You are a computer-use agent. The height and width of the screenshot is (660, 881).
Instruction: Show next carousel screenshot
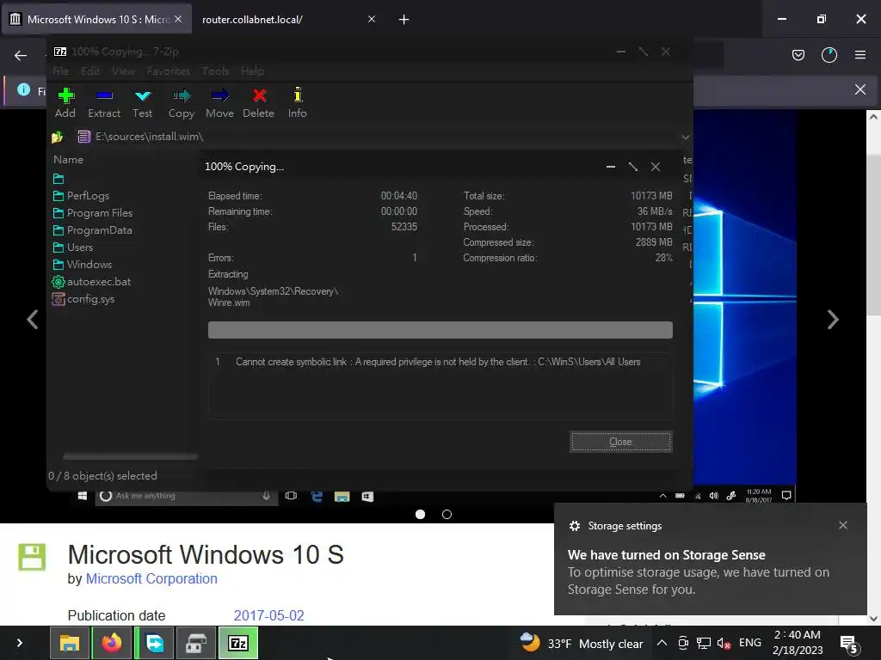[x=833, y=320]
